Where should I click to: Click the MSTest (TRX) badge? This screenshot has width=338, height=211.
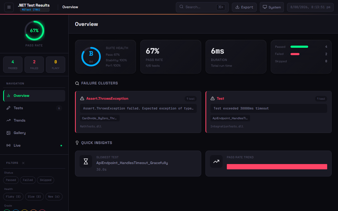tap(35, 10)
